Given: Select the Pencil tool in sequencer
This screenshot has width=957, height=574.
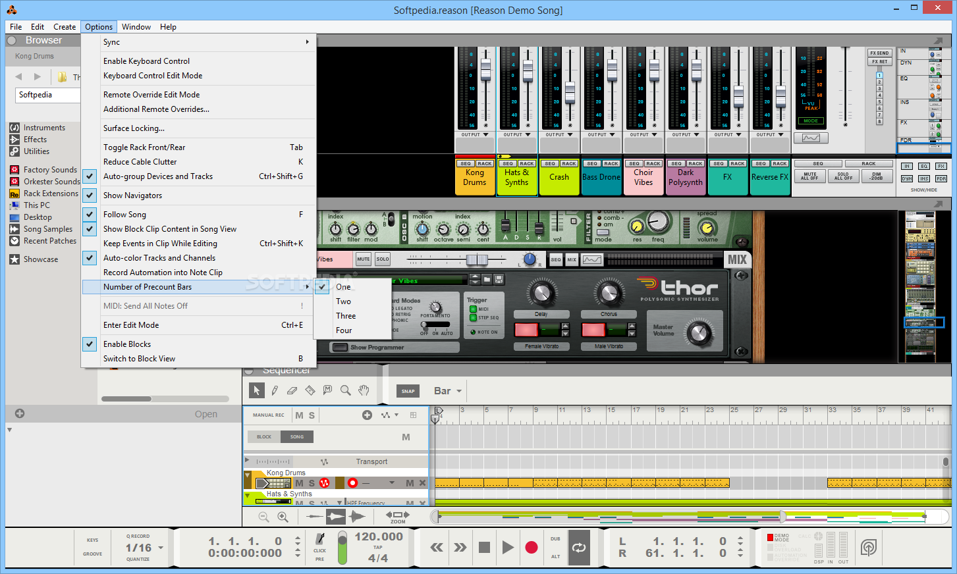Looking at the screenshot, I should [x=275, y=390].
